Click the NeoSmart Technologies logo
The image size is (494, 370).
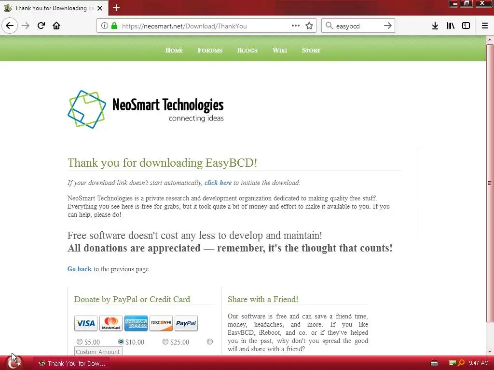click(x=146, y=109)
